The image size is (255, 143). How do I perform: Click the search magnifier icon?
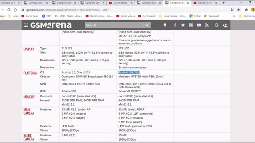point(147,25)
